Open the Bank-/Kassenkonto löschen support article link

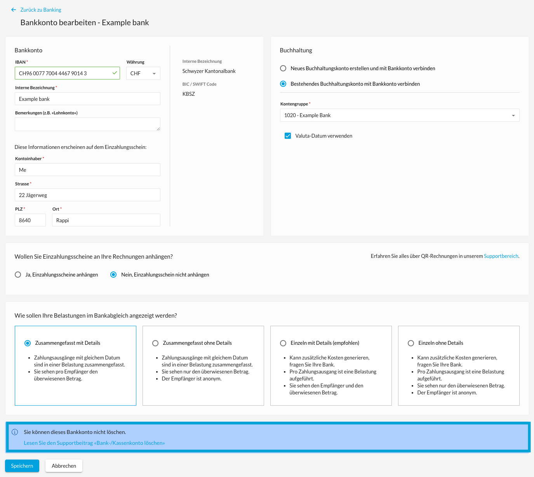[94, 443]
